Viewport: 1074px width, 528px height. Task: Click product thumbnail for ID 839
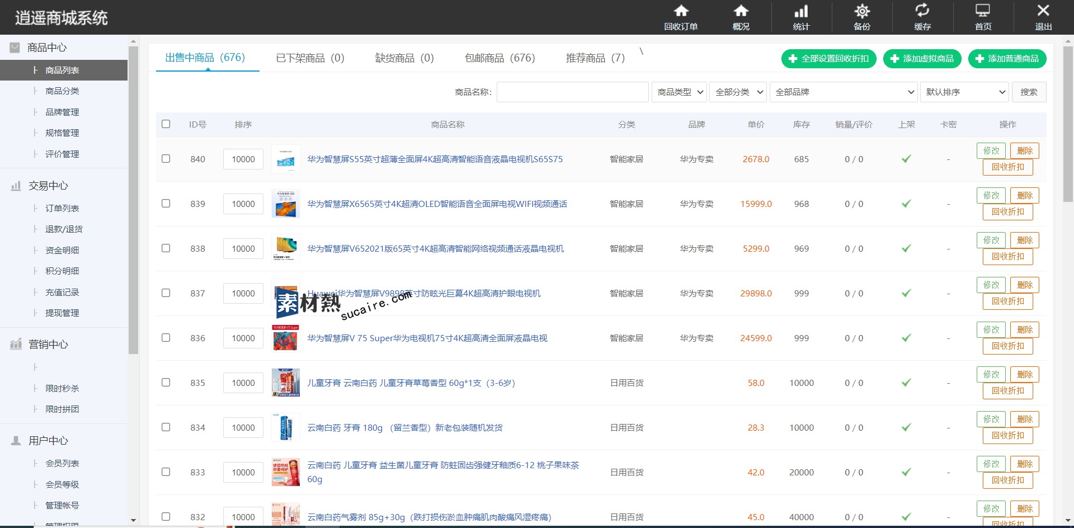pos(286,204)
